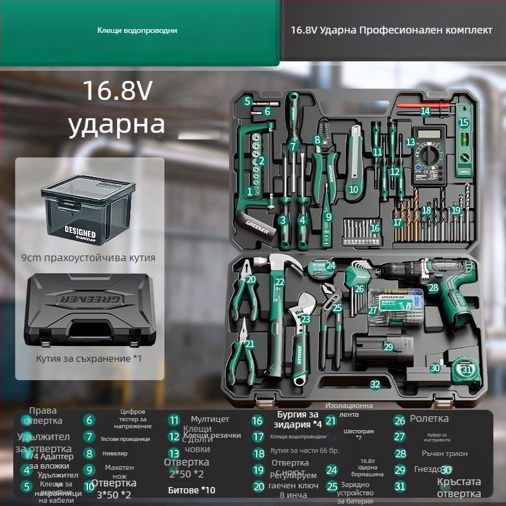This screenshot has width=506, height=506.
Task: Click legend entry "Шестограм *7"
Action: (359, 434)
